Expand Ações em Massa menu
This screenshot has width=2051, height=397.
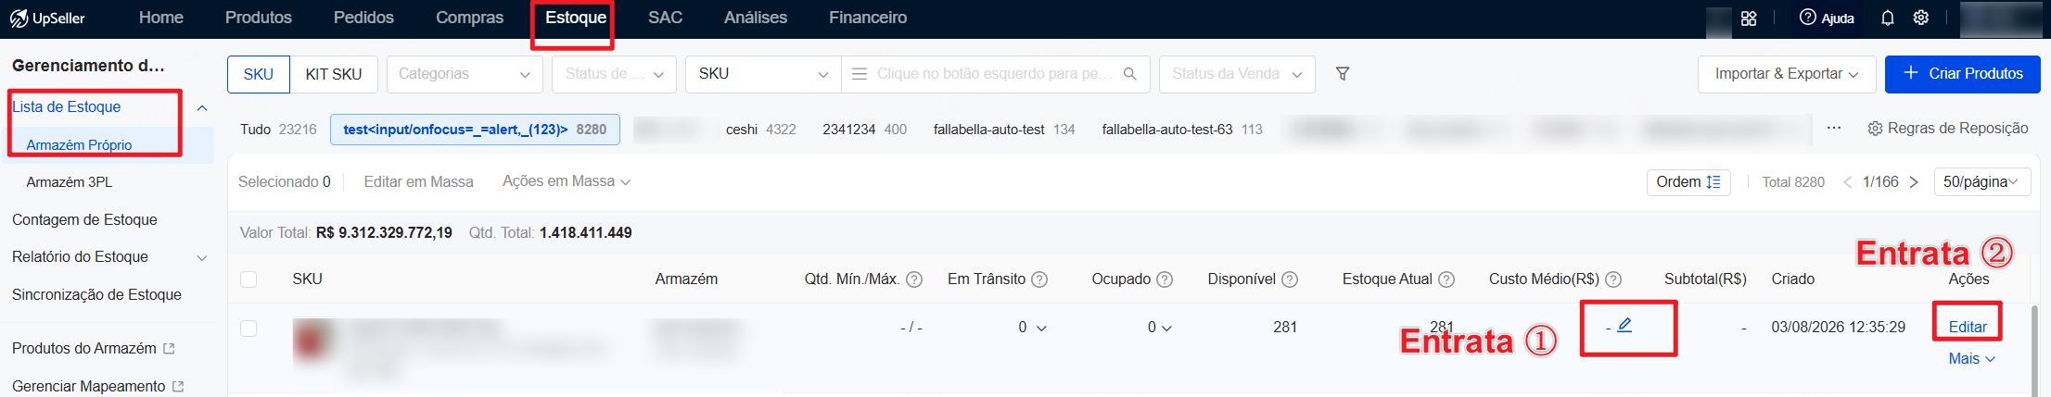567,181
